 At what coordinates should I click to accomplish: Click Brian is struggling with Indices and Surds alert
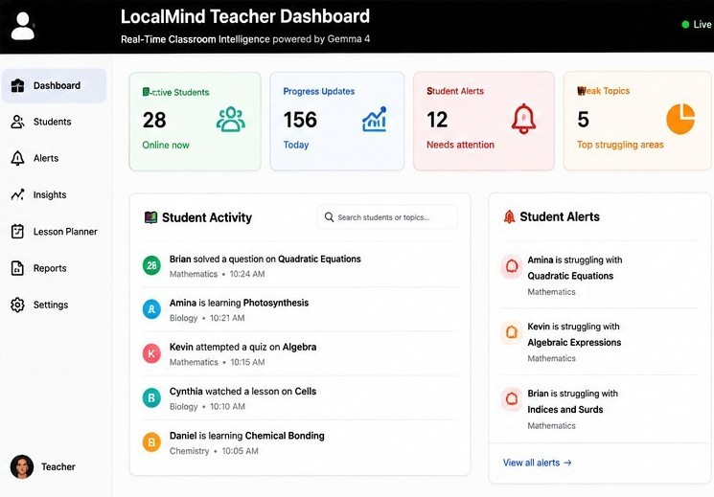coord(600,409)
